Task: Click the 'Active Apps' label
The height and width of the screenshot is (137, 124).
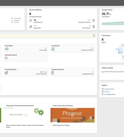Action: pos(43,50)
